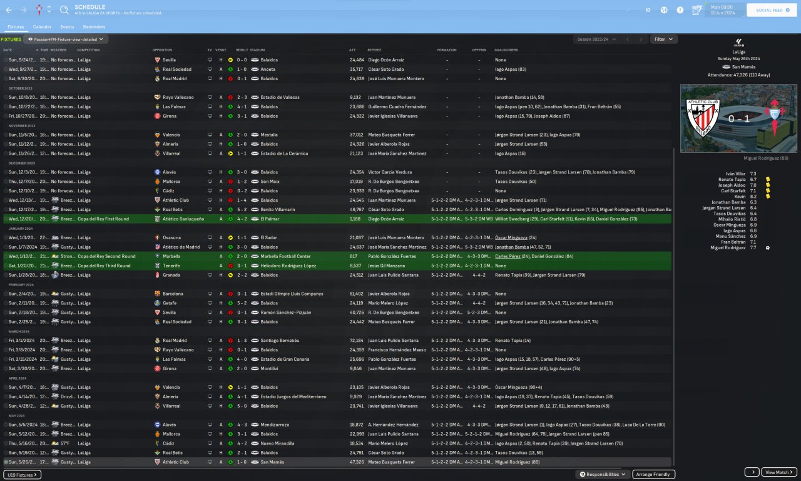Click the red loss indicator in Tenerife row
The width and height of the screenshot is (801, 481).
[x=231, y=266]
